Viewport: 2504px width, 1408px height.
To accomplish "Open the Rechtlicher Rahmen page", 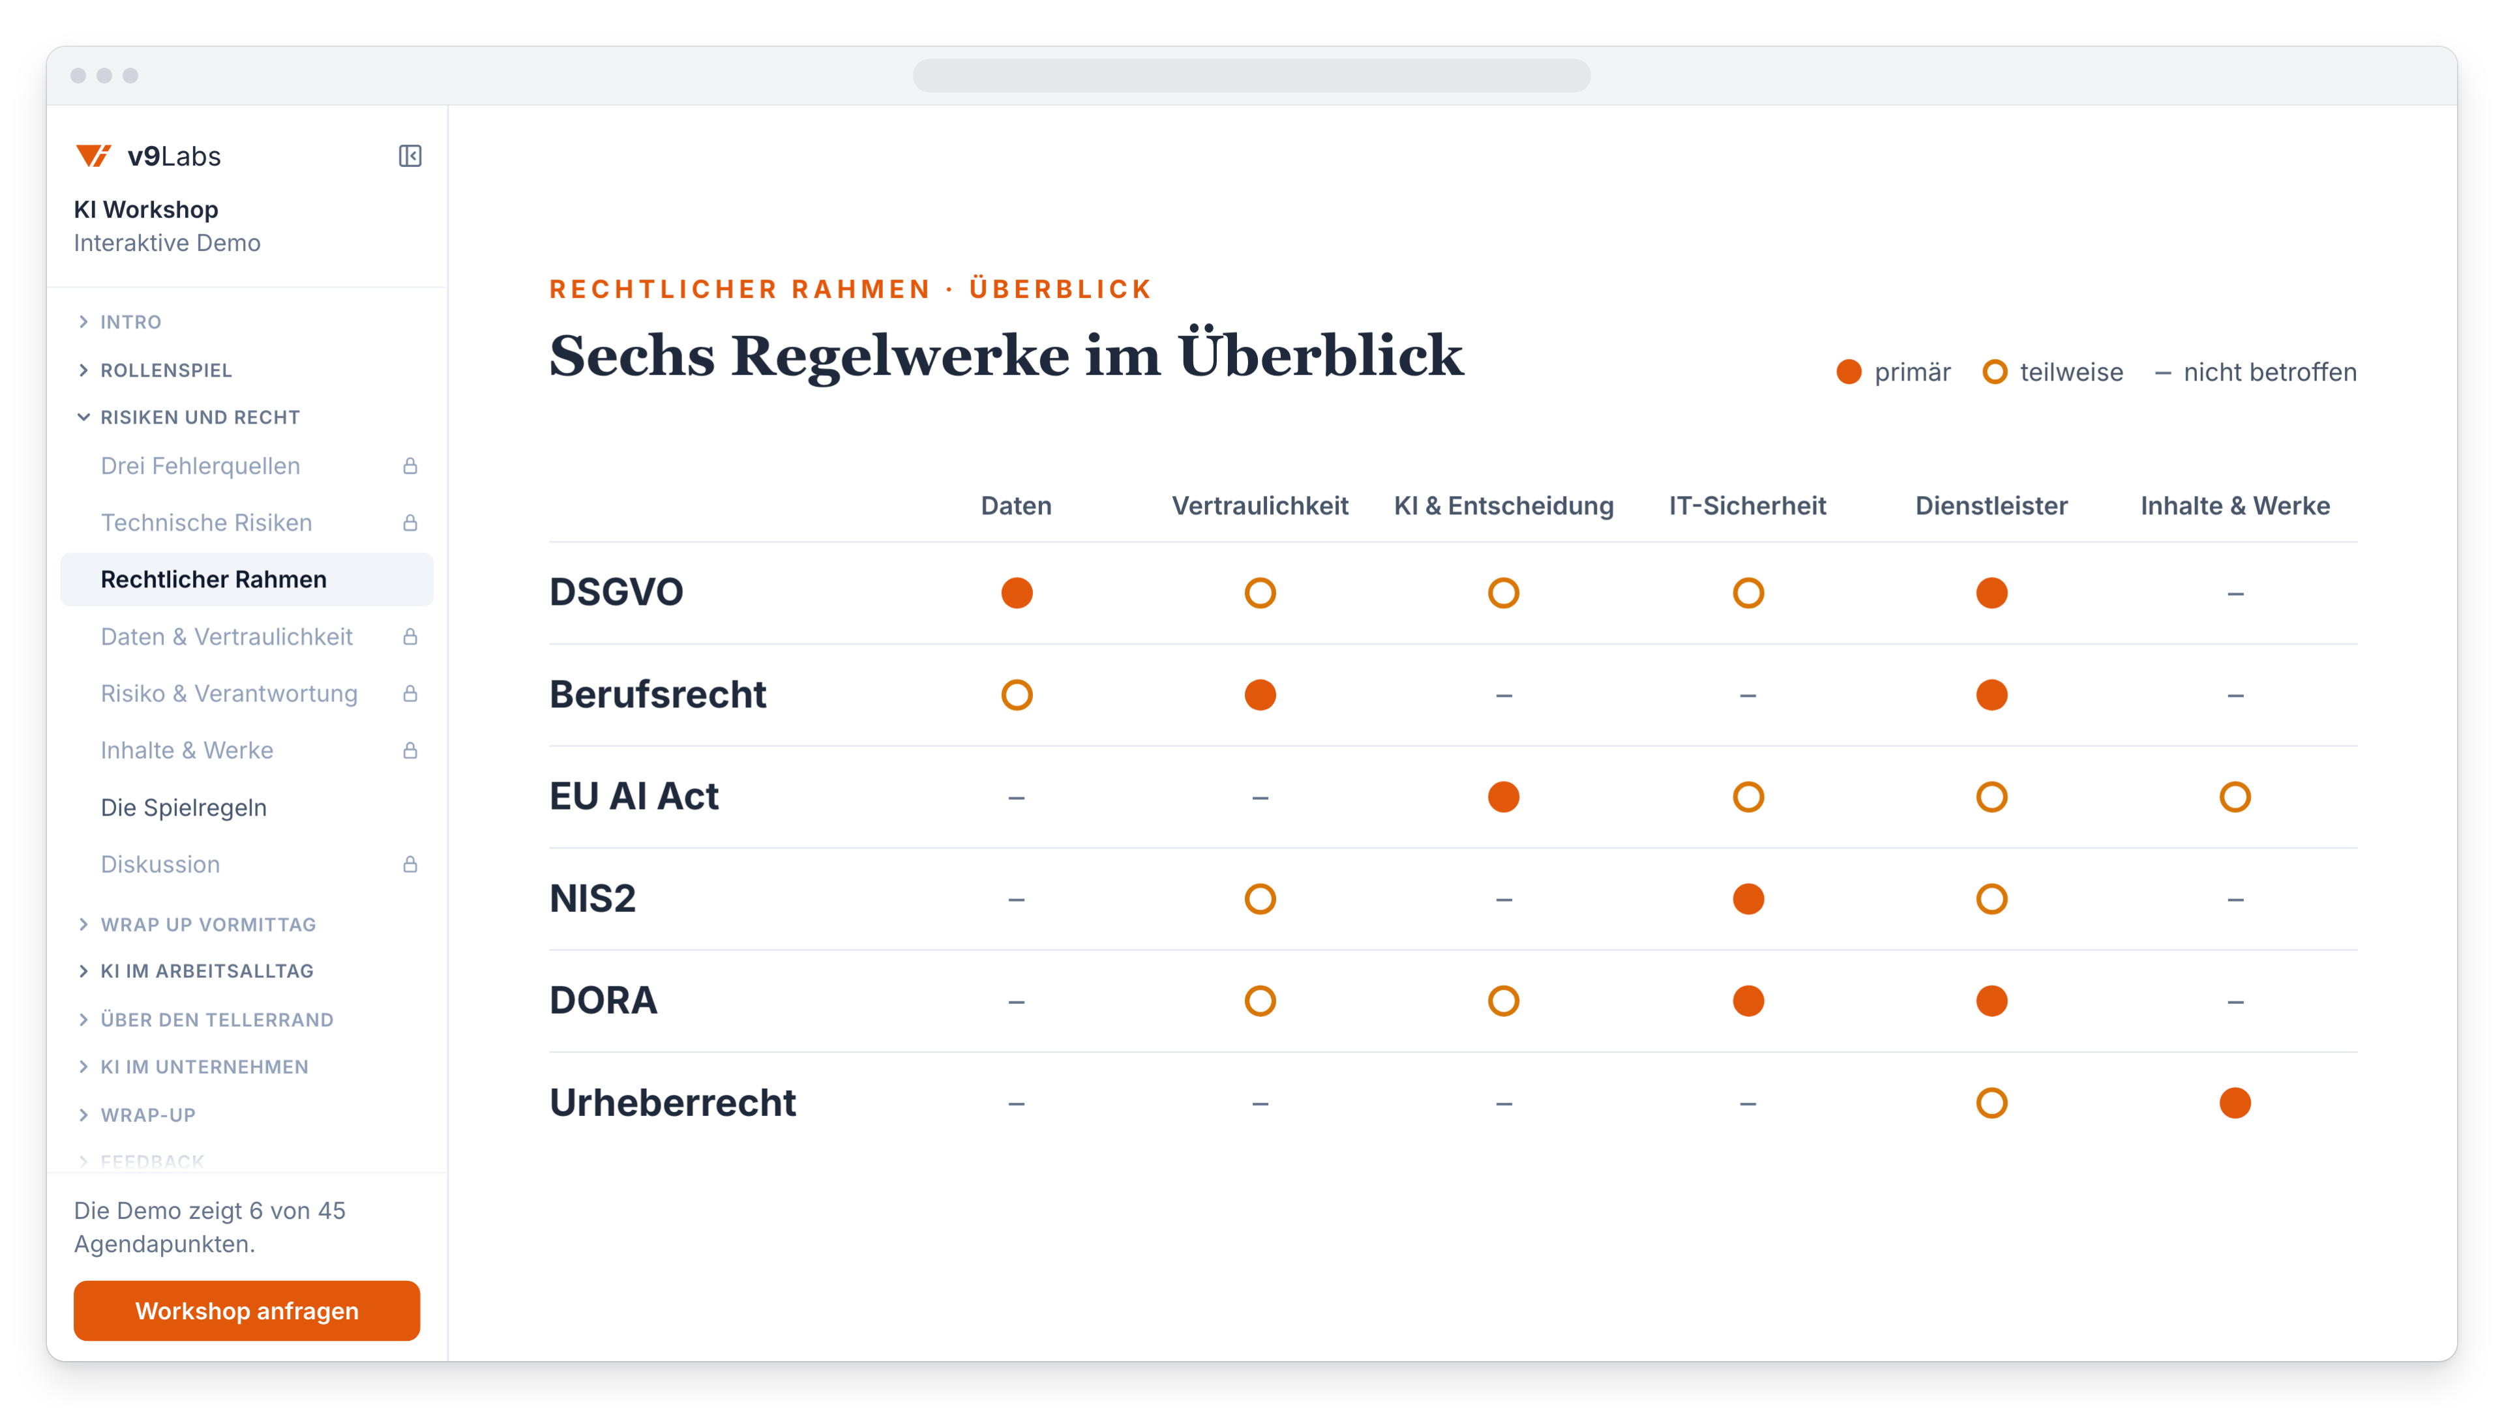I will point(247,579).
